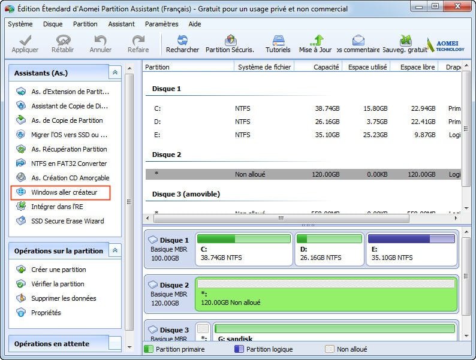Open the Système menu
The width and height of the screenshot is (476, 360).
(20, 24)
